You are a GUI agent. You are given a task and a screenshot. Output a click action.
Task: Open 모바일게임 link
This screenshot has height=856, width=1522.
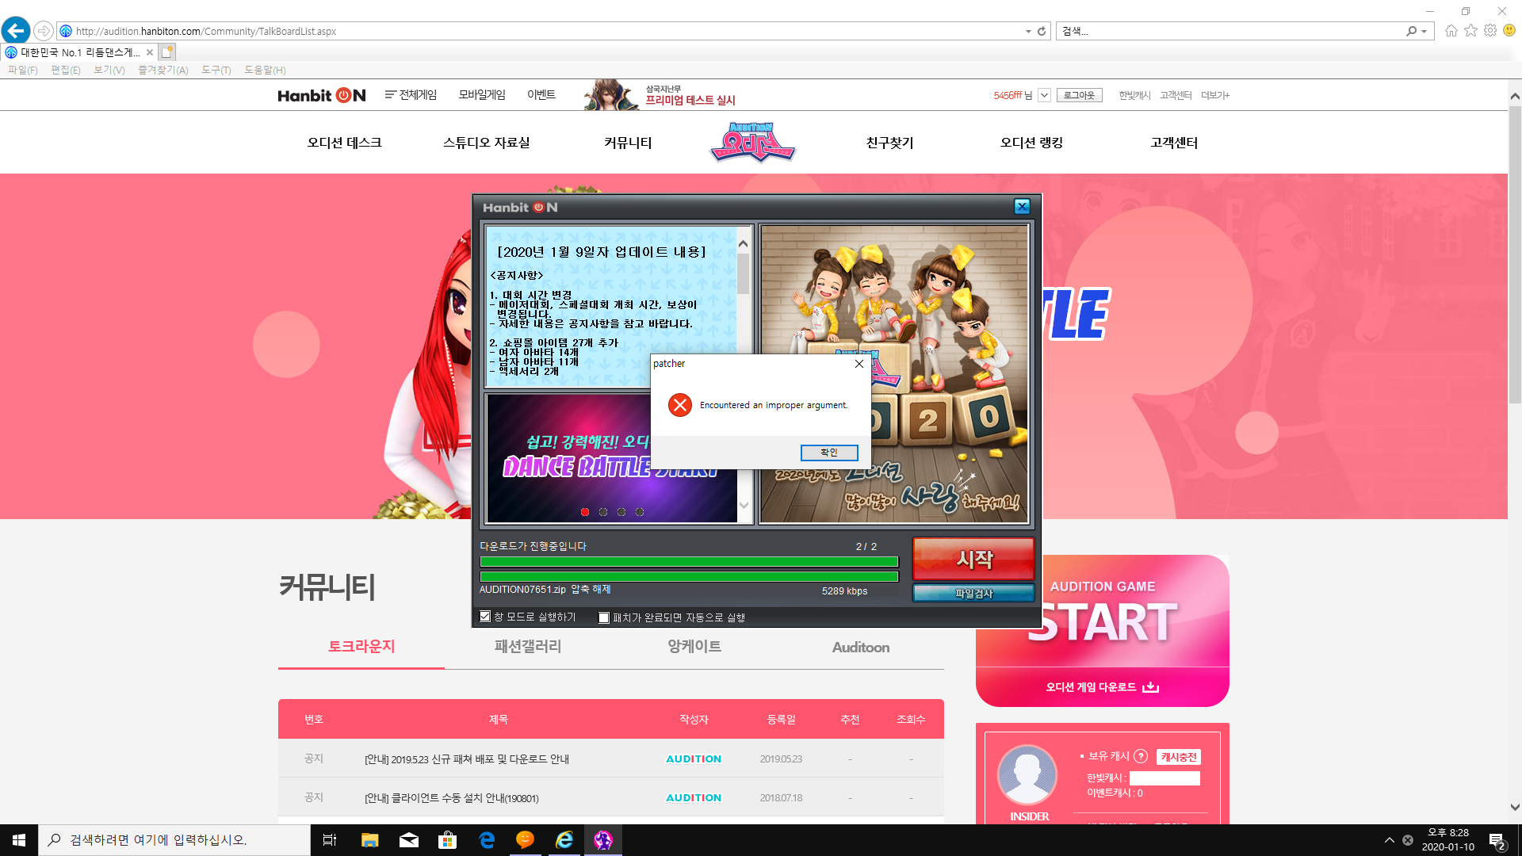[482, 95]
